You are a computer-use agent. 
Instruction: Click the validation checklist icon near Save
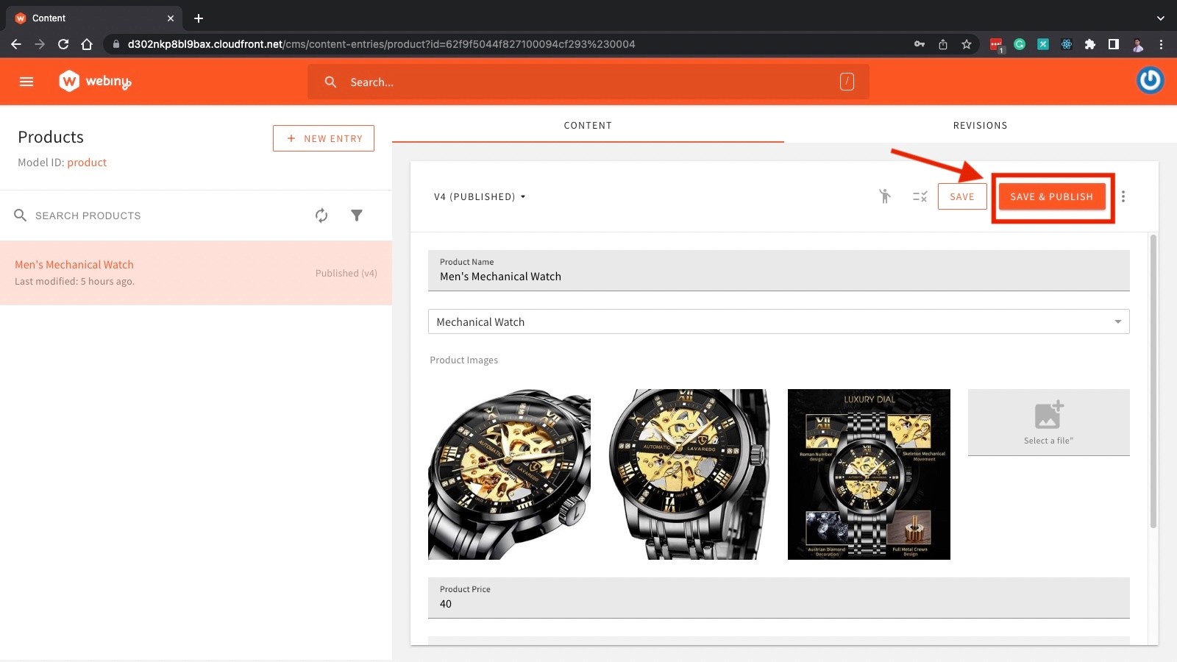click(919, 196)
